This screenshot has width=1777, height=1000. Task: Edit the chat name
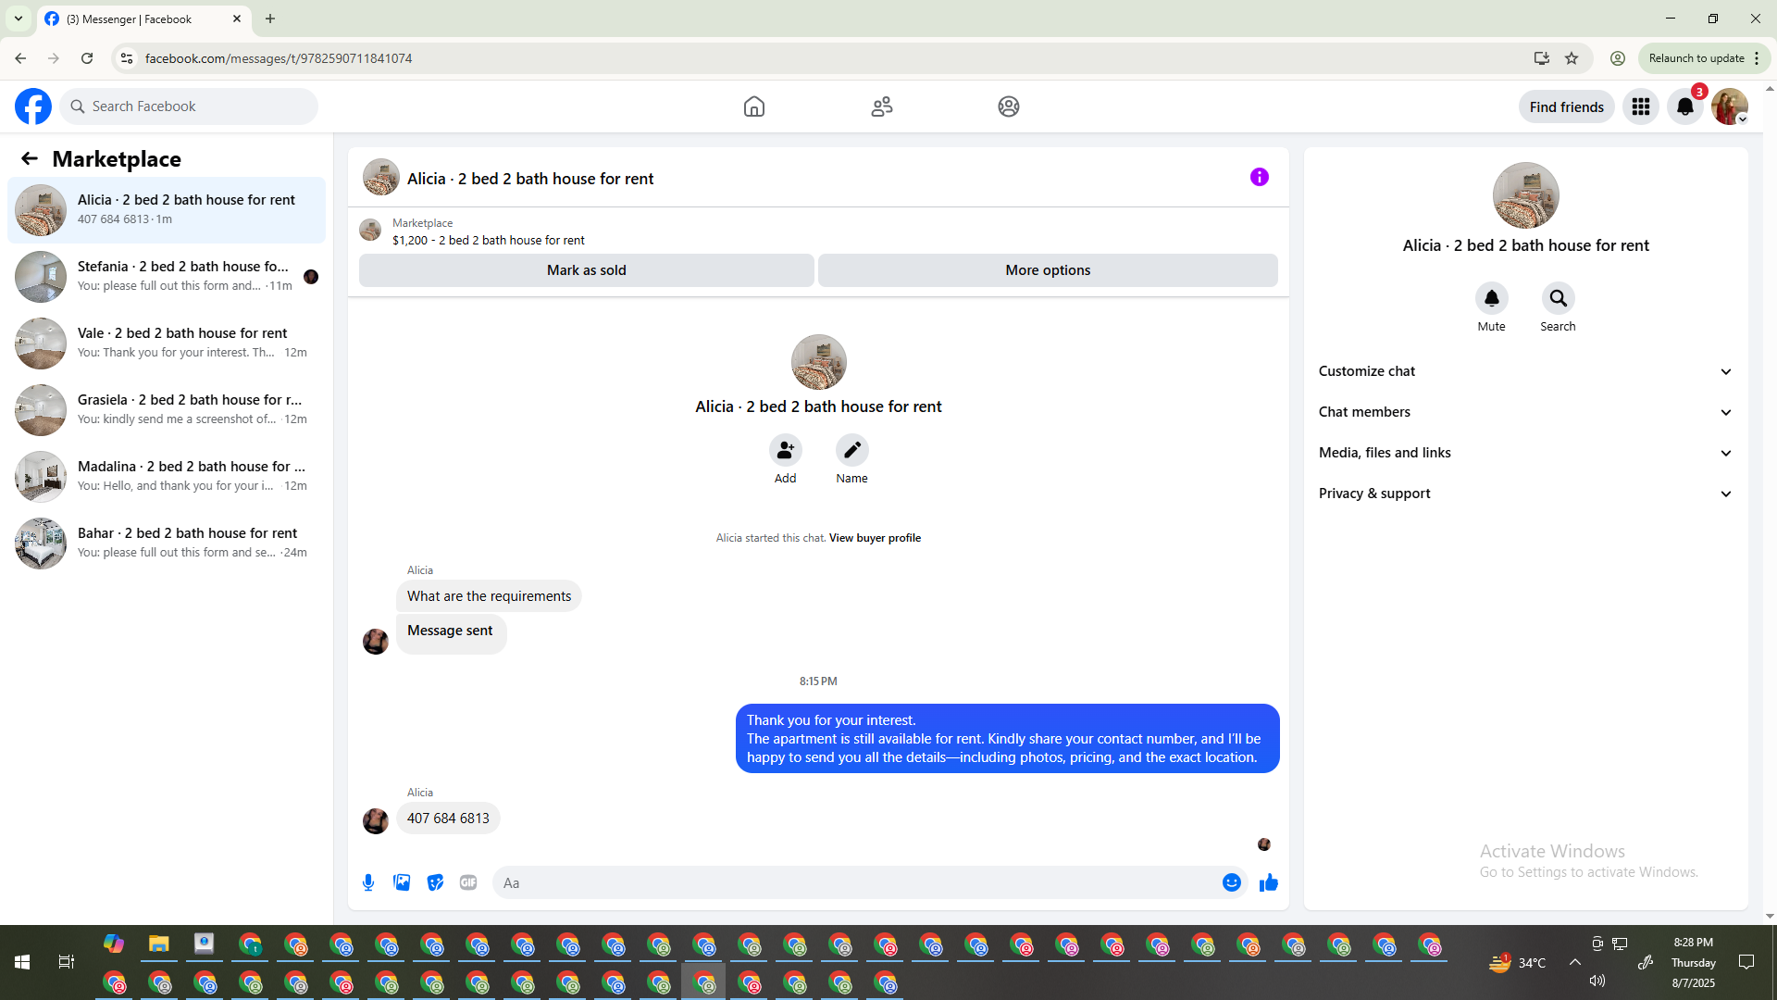pyautogui.click(x=852, y=451)
